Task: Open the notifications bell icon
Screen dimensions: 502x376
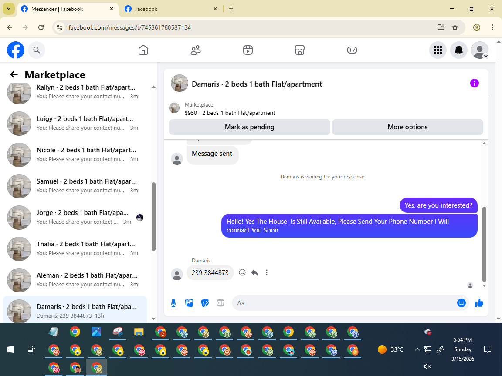Action: [x=459, y=50]
